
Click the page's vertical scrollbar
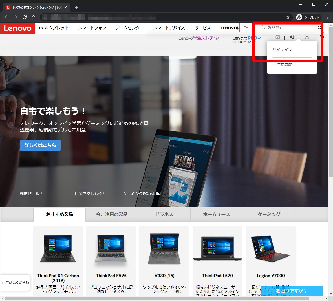click(x=331, y=102)
